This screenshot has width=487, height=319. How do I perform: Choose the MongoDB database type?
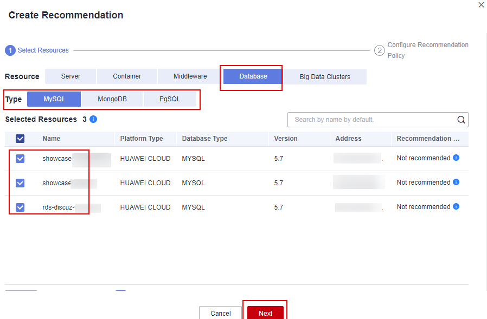[112, 99]
